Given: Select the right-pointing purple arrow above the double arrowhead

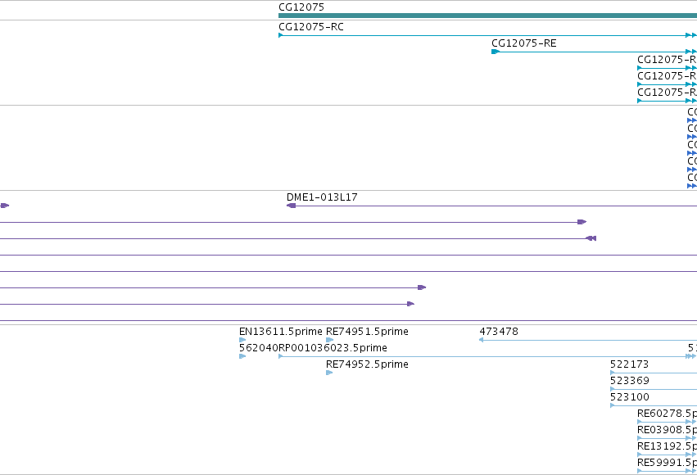Looking at the screenshot, I should (x=582, y=222).
